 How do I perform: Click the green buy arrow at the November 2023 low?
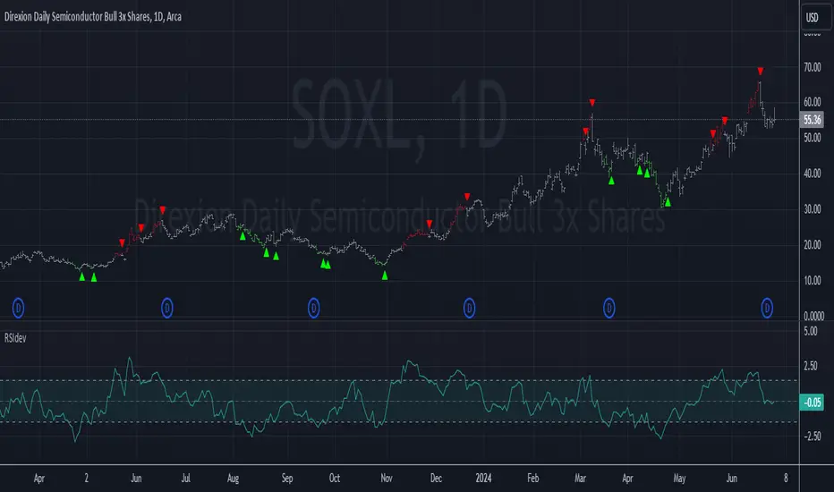tap(385, 276)
